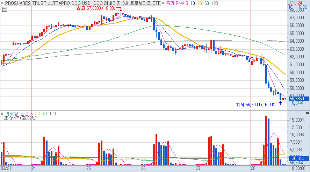This screenshot has height=172, width=310.
Task: Click the 27 date label on time axis
Action: 198,169
